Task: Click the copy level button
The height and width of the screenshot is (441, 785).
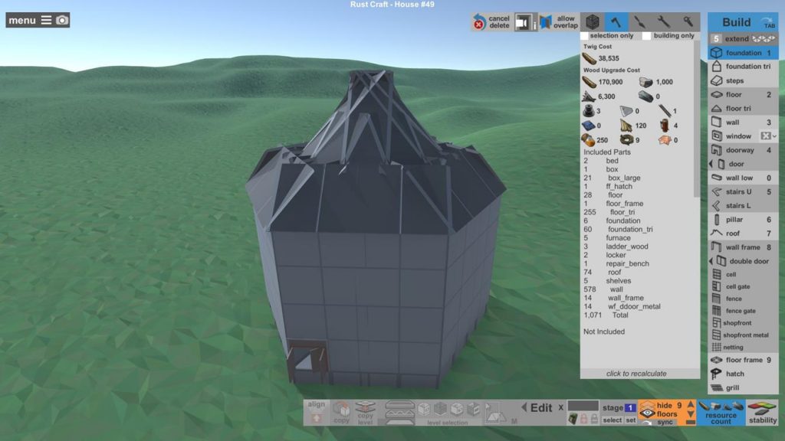Action: click(366, 413)
